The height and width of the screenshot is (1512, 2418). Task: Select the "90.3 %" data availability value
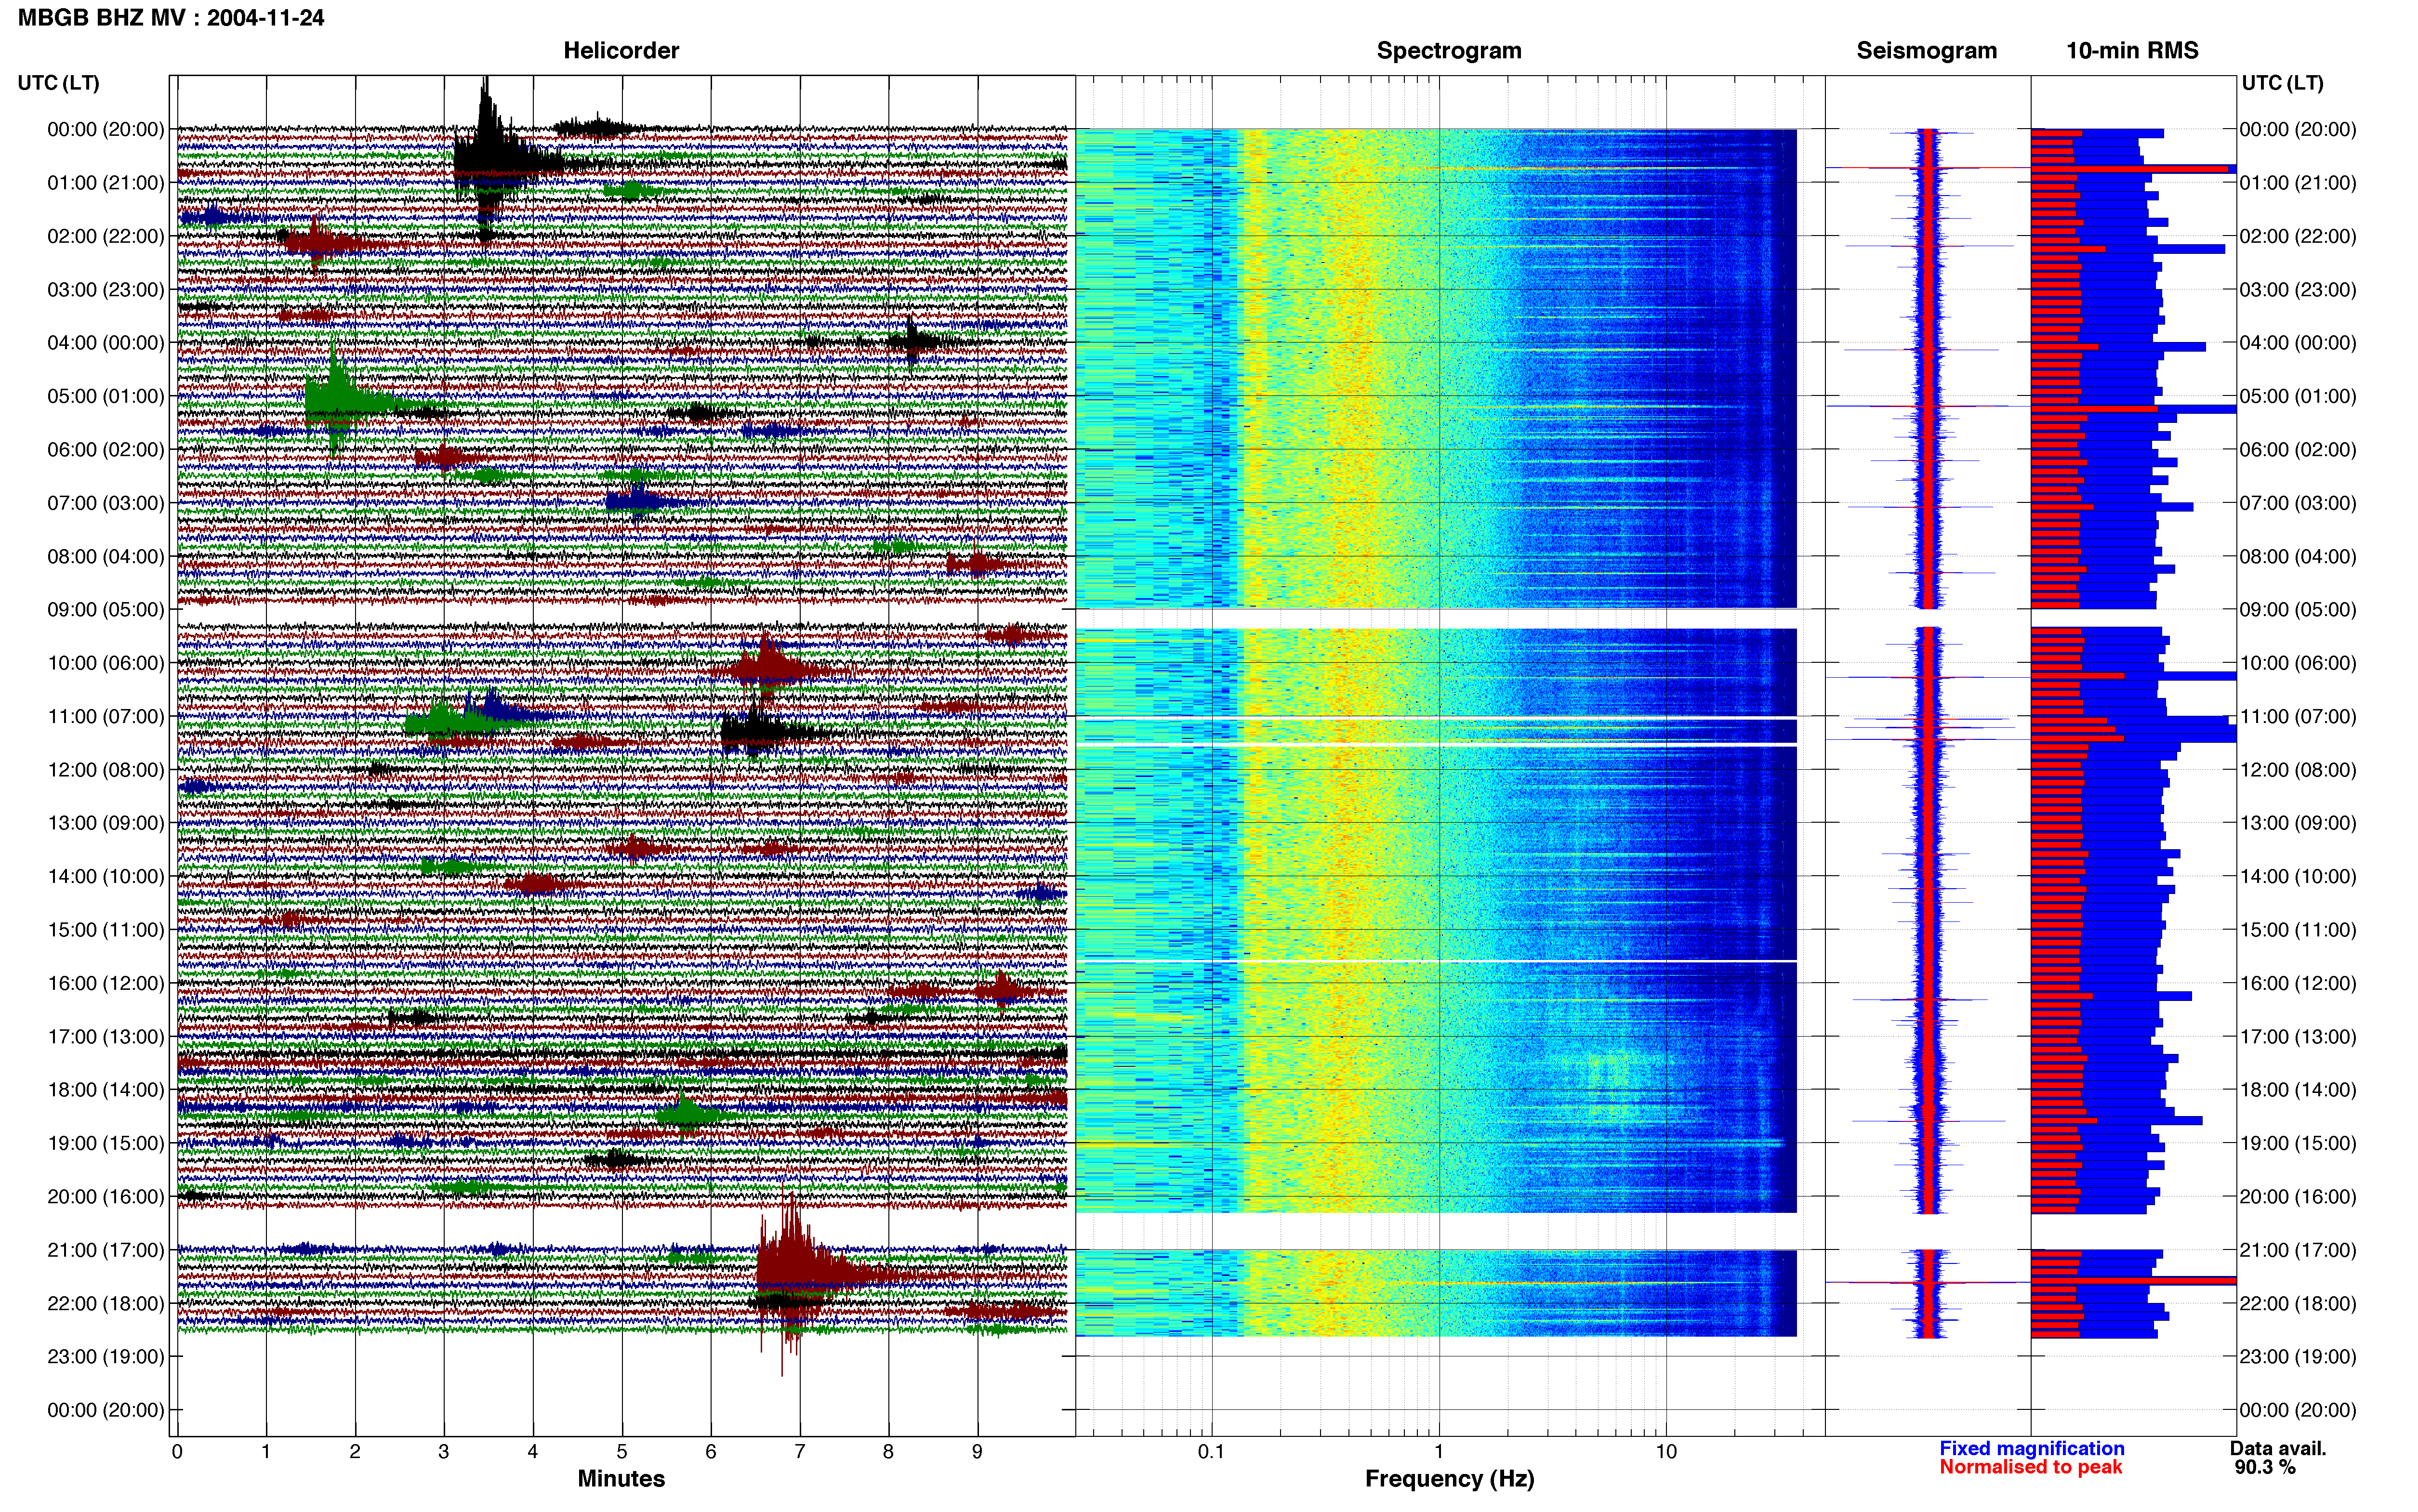pyautogui.click(x=2265, y=1467)
